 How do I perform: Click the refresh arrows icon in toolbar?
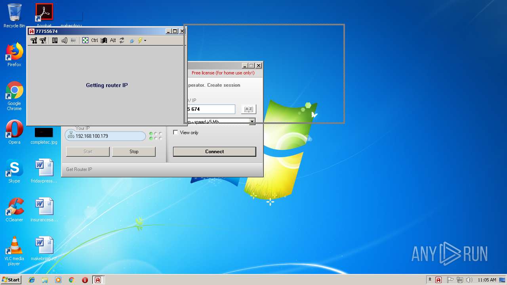click(122, 40)
